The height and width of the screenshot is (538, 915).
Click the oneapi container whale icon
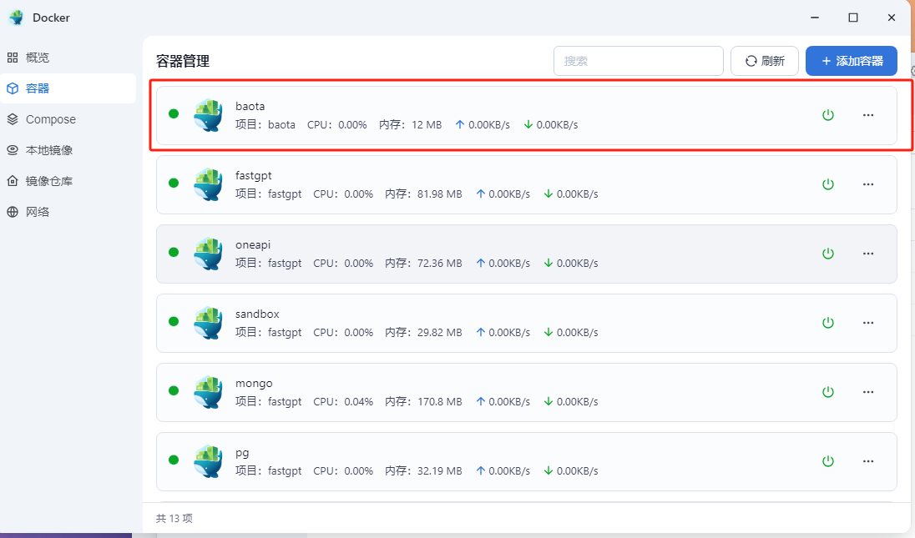coord(209,254)
